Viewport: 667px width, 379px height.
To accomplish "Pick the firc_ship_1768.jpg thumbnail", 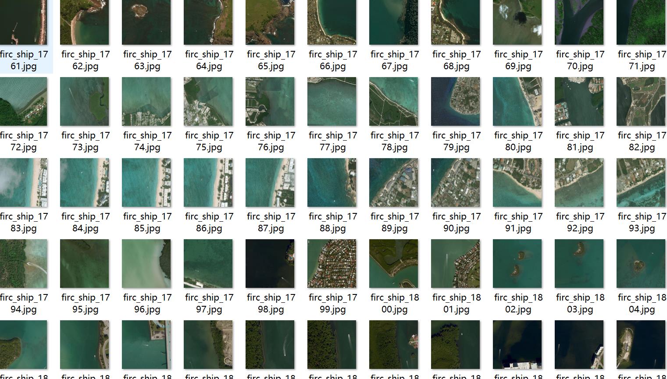I will pos(456,22).
